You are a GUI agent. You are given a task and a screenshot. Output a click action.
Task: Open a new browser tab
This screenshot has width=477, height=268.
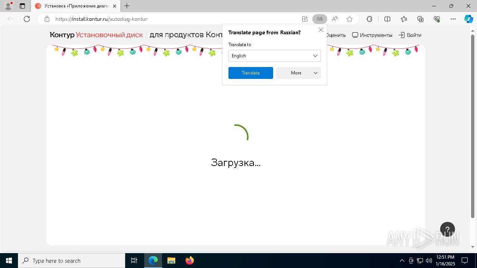tap(127, 6)
